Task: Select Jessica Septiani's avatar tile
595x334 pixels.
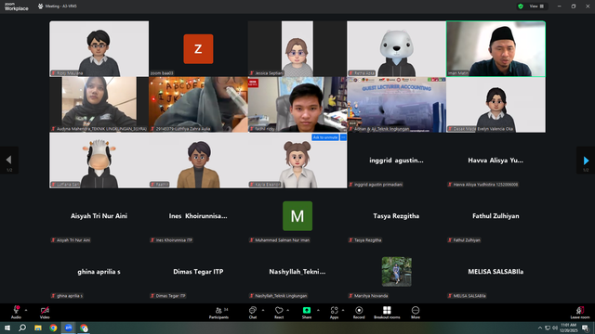Action: [x=297, y=49]
